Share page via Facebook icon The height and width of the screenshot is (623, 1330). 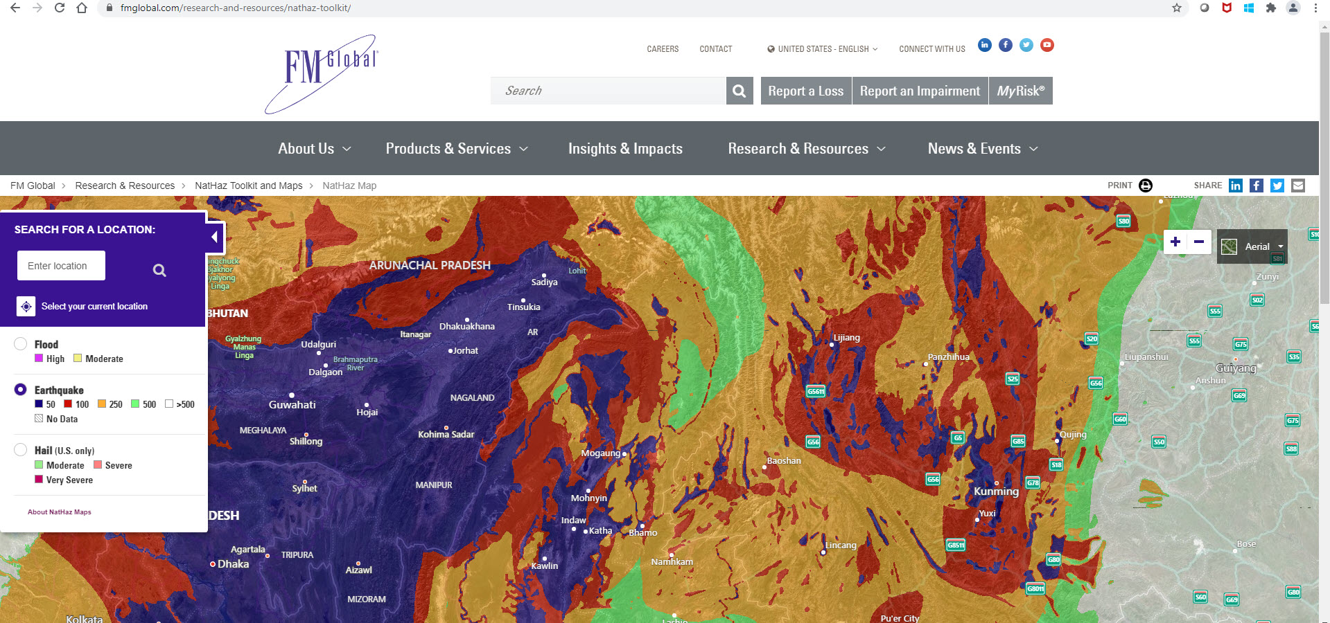1257,186
